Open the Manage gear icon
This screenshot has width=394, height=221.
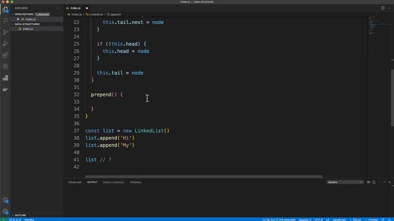click(6, 212)
